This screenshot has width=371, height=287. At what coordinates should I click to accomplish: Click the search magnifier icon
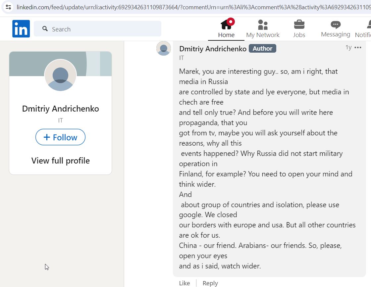45,29
